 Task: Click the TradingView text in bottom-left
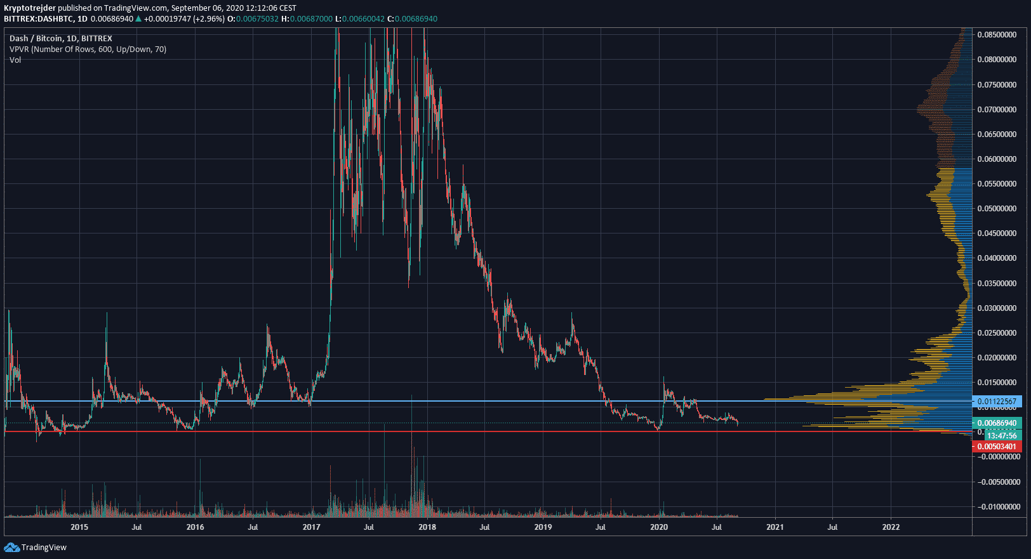44,548
